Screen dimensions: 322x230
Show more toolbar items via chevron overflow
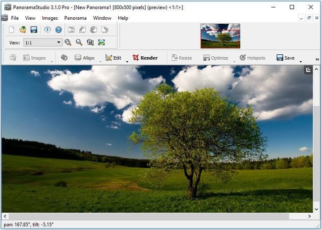(x=317, y=59)
